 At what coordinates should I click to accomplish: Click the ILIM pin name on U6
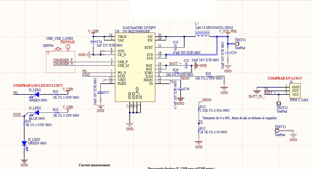click(149, 76)
